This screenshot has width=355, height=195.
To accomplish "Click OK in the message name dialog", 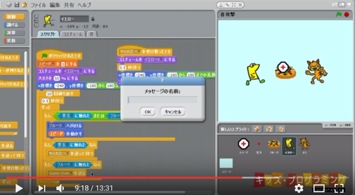I will point(148,112).
